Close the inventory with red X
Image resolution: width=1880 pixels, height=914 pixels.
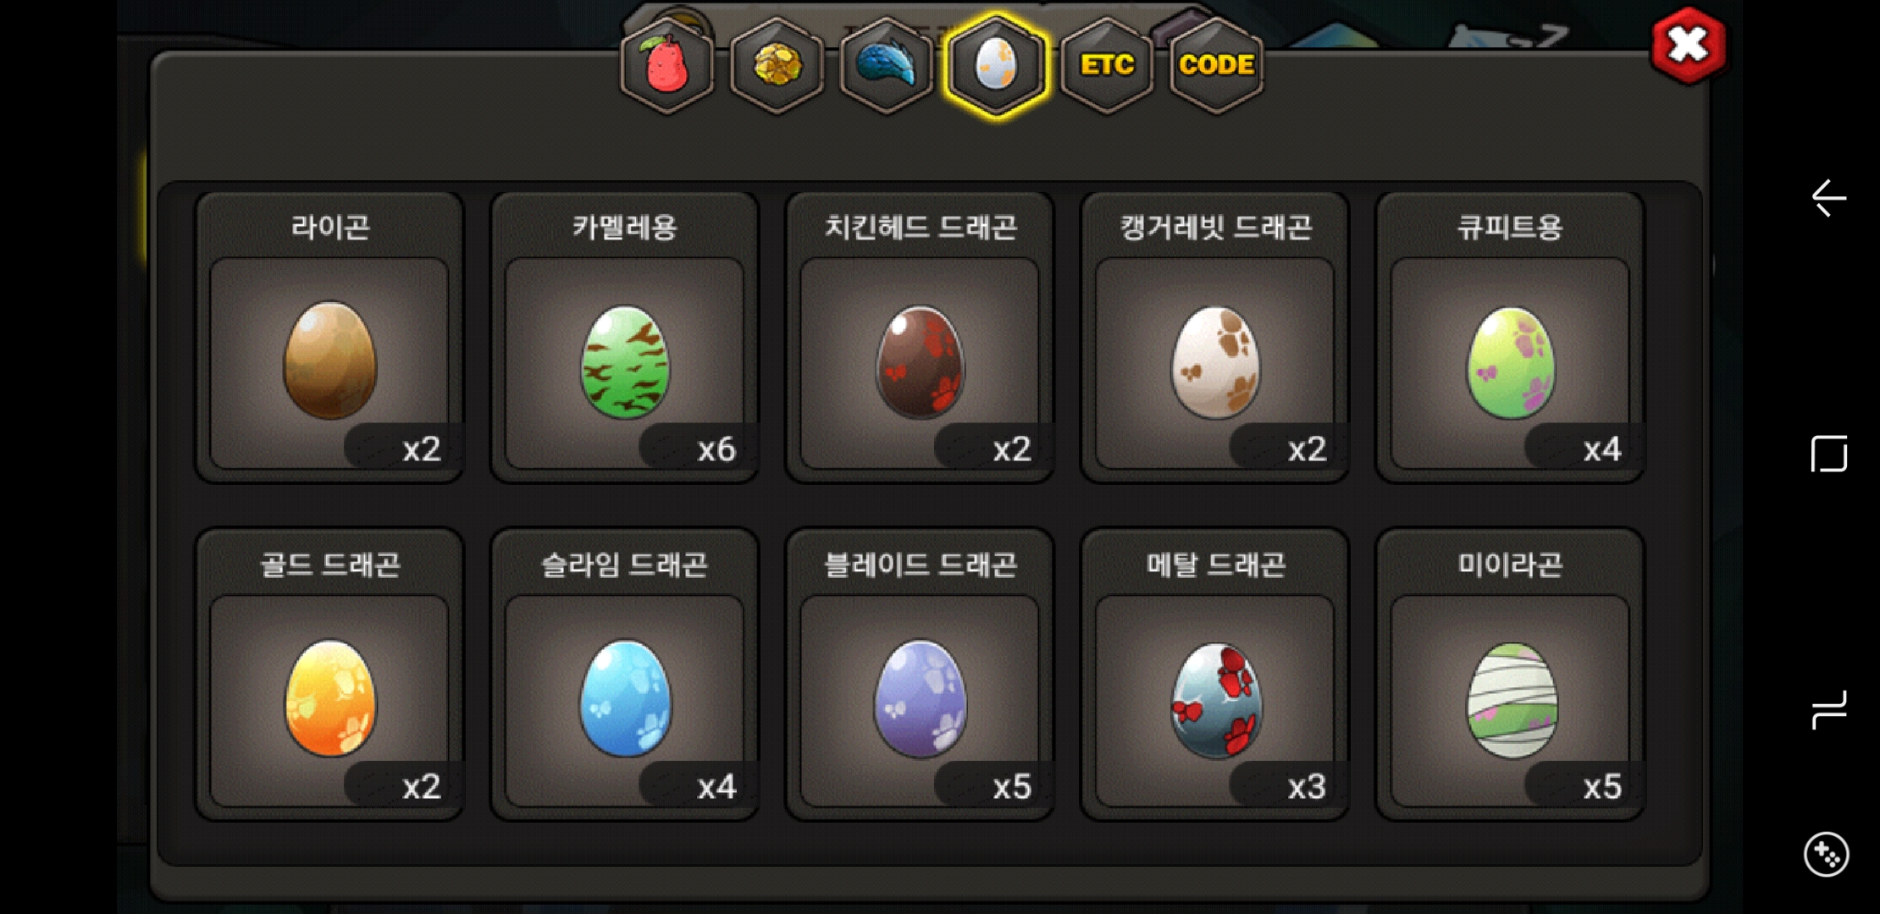(x=1688, y=45)
